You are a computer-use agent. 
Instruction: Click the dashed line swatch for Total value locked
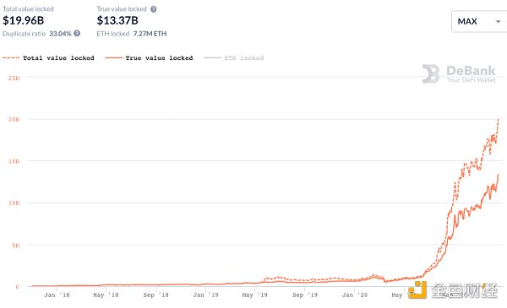11,58
